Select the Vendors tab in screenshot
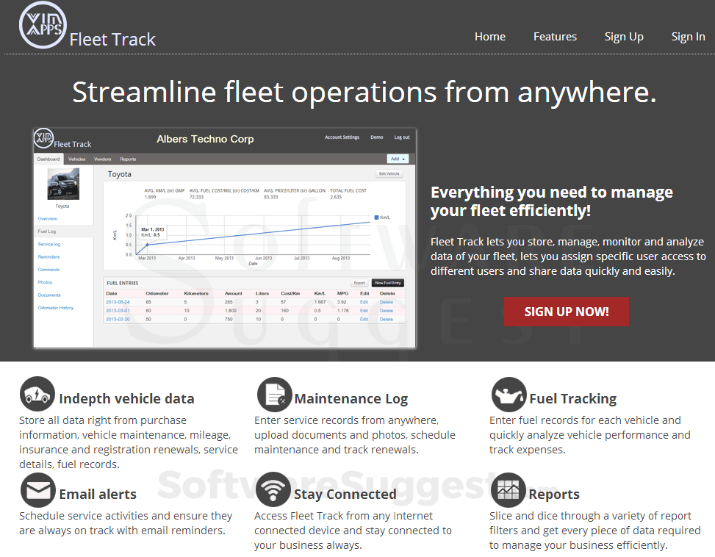This screenshot has height=557, width=715. [103, 159]
